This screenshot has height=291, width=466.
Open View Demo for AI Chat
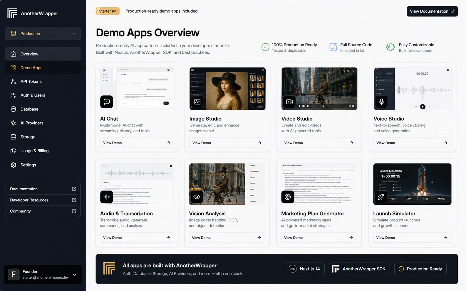coord(137,143)
